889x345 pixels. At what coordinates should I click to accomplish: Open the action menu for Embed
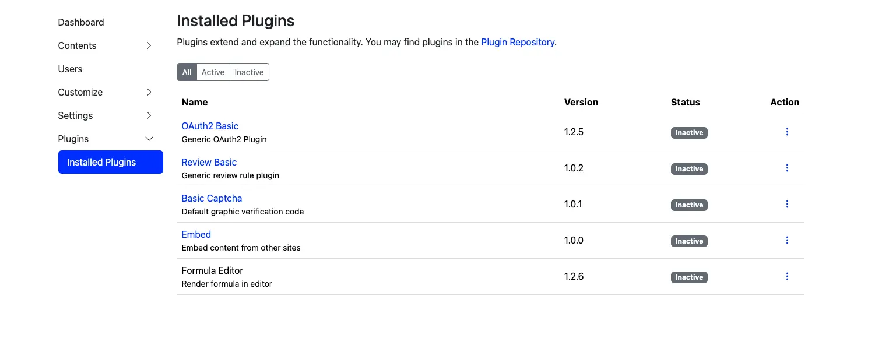[x=787, y=240]
